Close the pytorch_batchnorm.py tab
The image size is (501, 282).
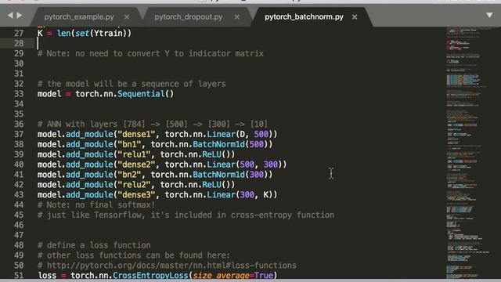click(x=355, y=17)
